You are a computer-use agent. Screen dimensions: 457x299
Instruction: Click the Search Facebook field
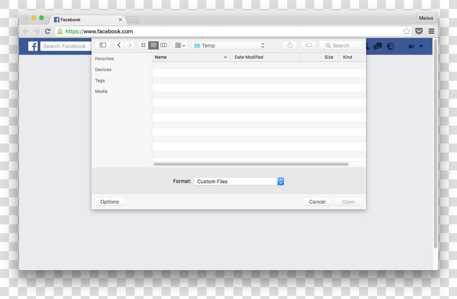[66, 46]
